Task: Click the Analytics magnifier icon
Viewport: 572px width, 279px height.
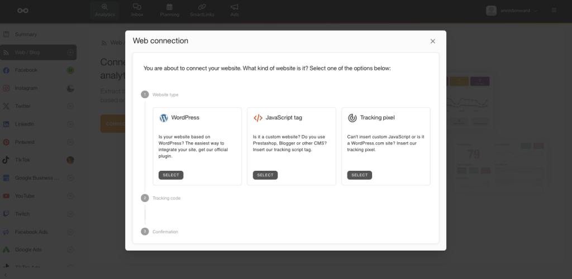Action: point(104,7)
